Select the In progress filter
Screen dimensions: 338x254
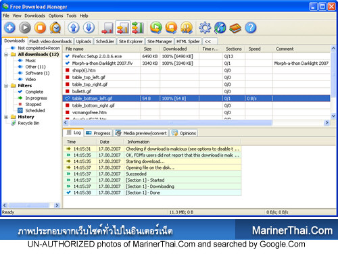pos(36,98)
